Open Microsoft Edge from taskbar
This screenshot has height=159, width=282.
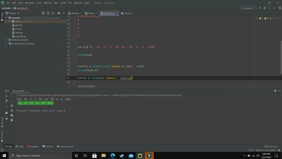[x=113, y=155]
